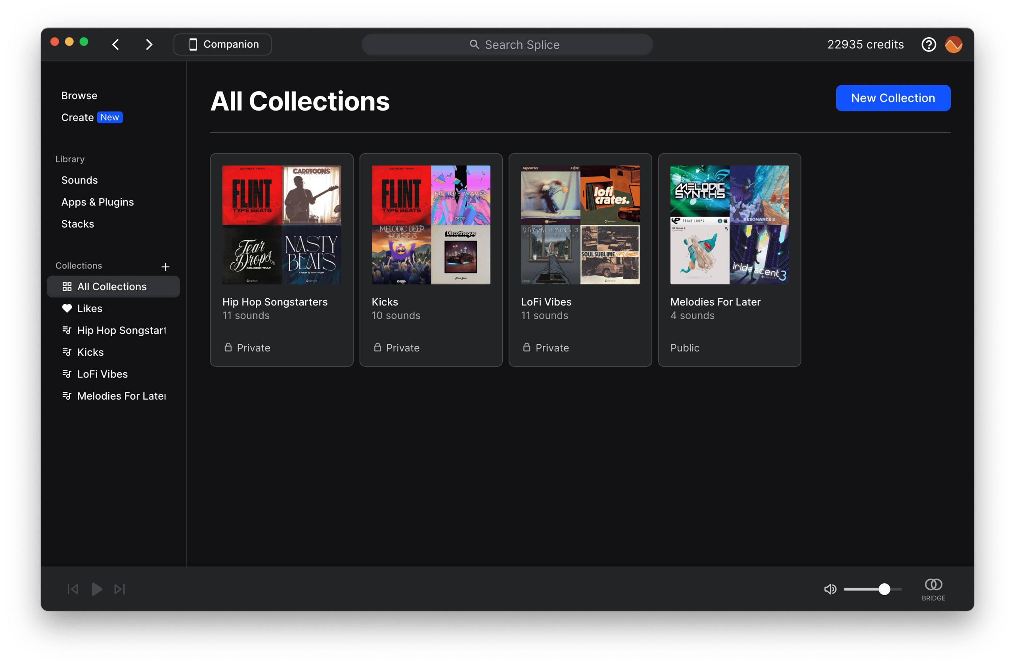Open the Browse section
Screen dimensions: 1015x665
(x=79, y=96)
